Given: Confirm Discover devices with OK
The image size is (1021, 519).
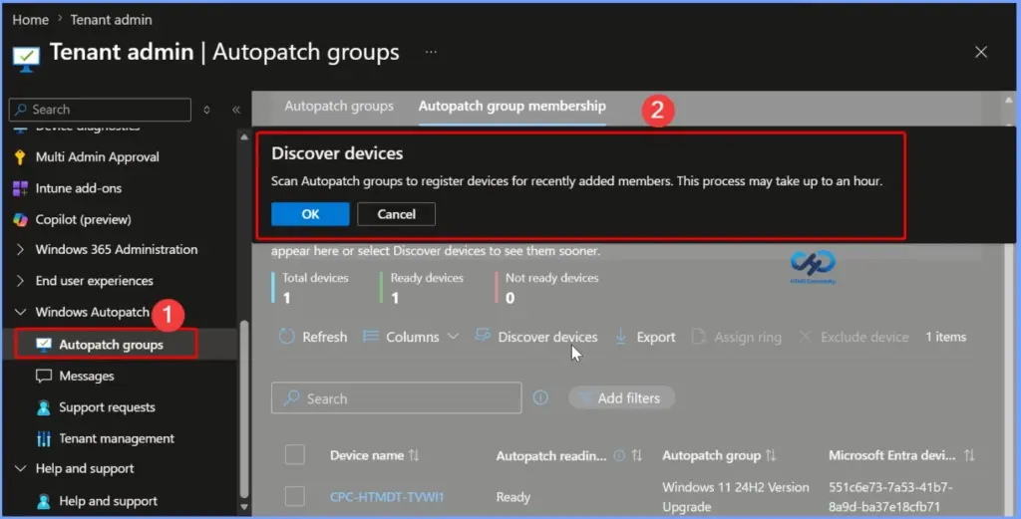Looking at the screenshot, I should (x=310, y=214).
